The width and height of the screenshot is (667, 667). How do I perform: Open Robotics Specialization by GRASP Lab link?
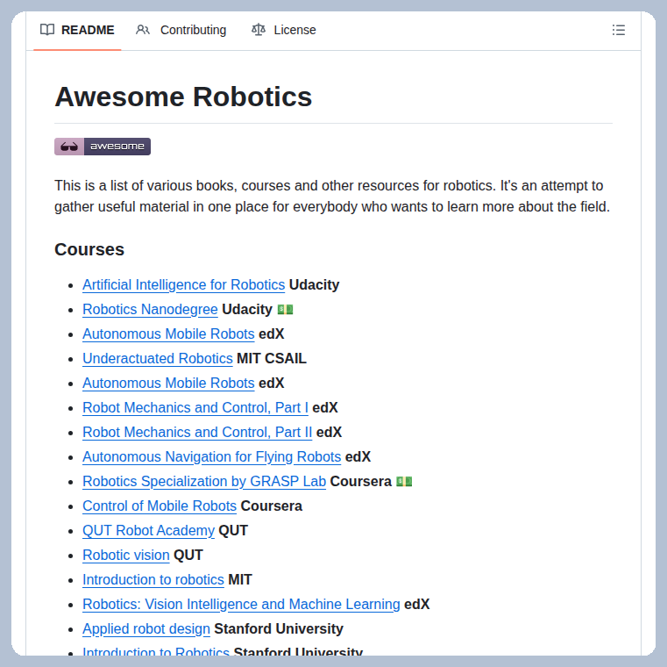[x=204, y=481]
